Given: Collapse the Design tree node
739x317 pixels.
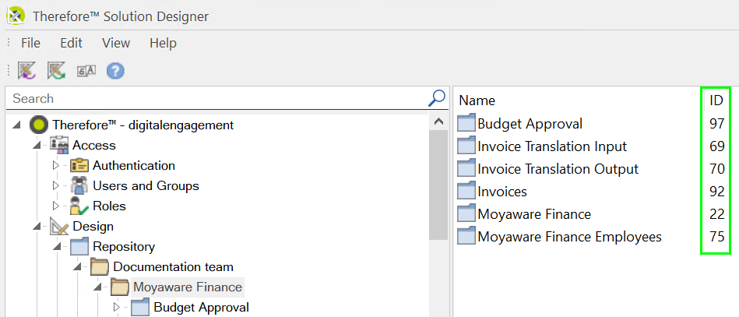Looking at the screenshot, I should (x=36, y=227).
